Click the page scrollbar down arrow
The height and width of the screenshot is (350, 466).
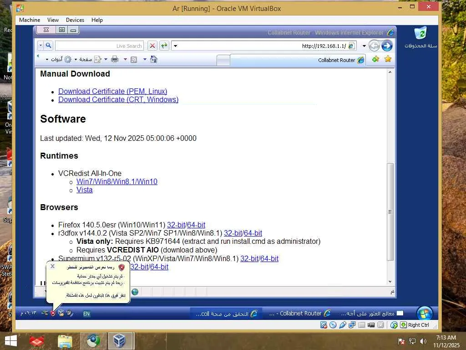390,282
